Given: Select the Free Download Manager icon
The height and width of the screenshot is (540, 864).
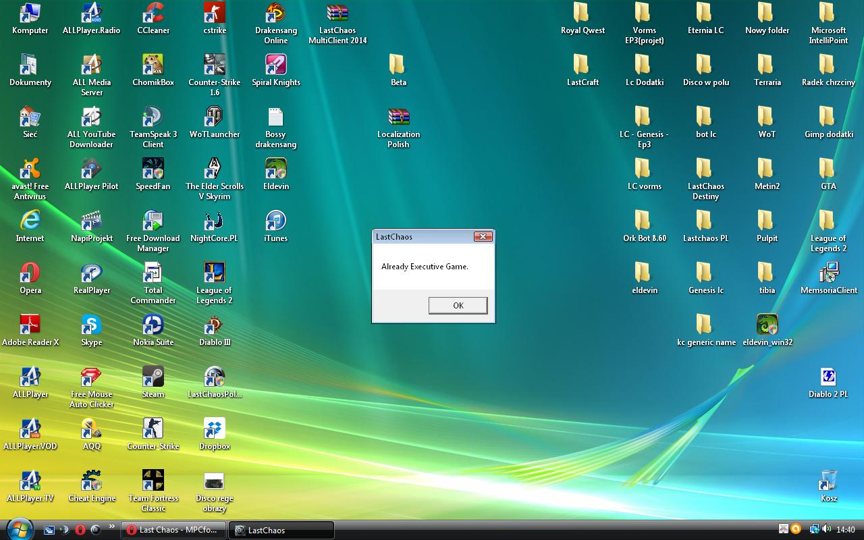Looking at the screenshot, I should click(x=153, y=232).
